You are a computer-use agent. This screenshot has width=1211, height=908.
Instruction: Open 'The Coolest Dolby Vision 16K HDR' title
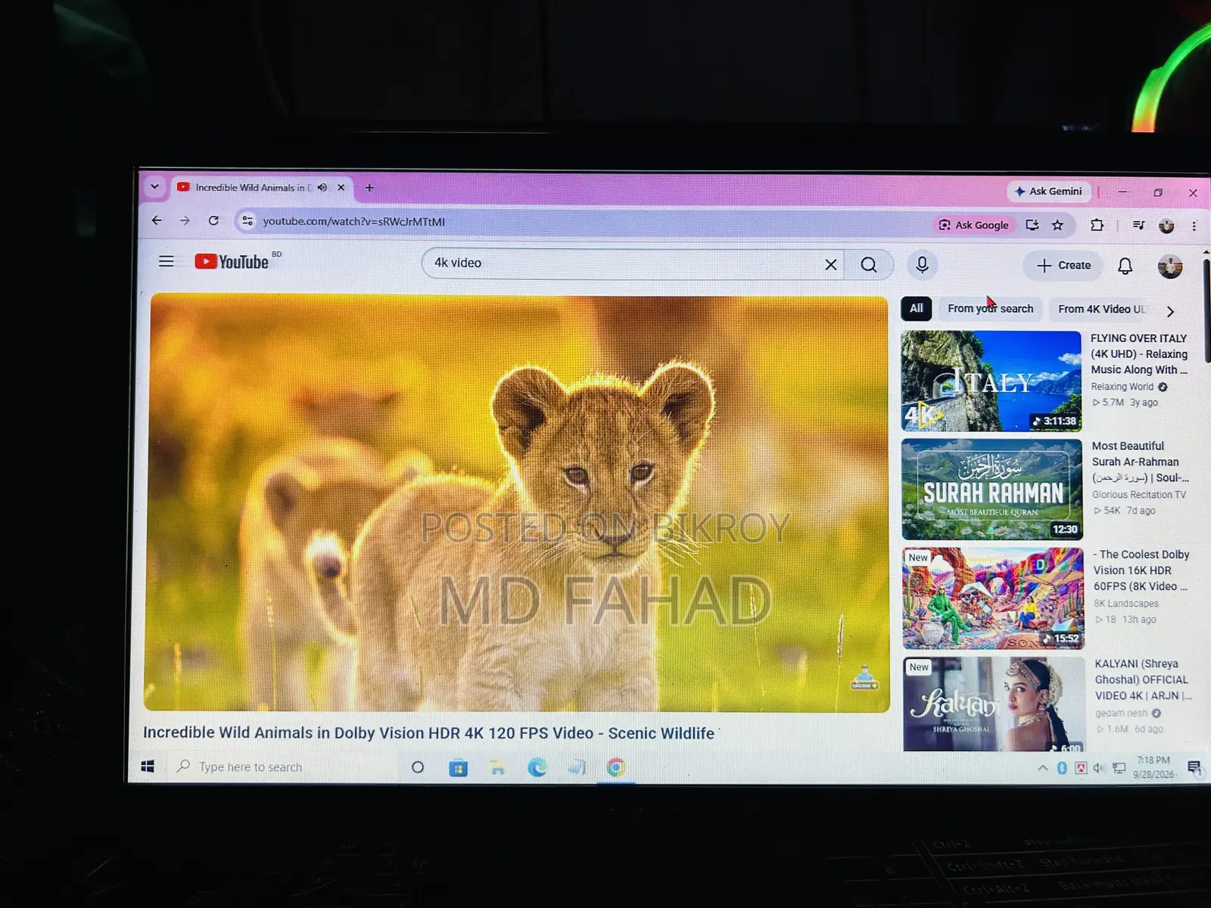coord(1141,571)
